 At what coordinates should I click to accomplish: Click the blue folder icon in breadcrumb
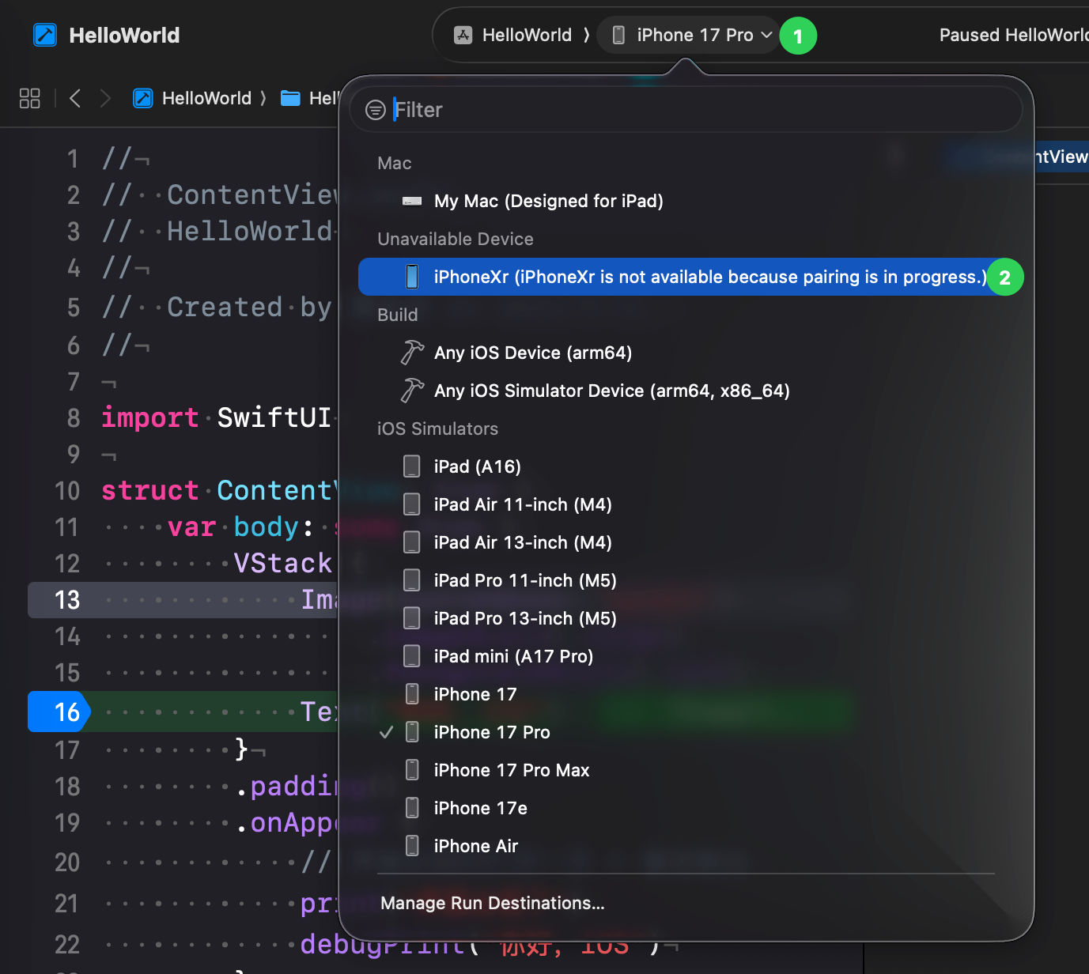[291, 98]
